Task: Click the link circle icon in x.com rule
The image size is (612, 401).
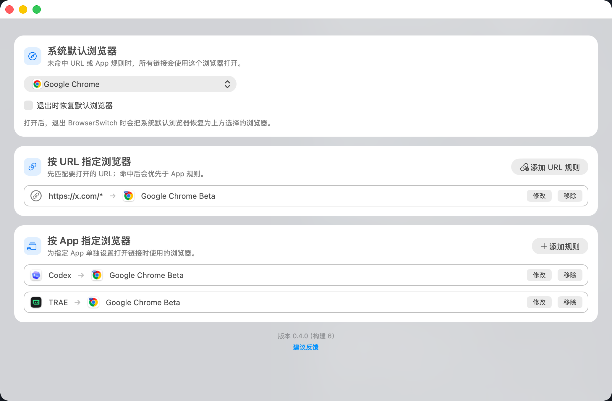Action: click(x=36, y=196)
